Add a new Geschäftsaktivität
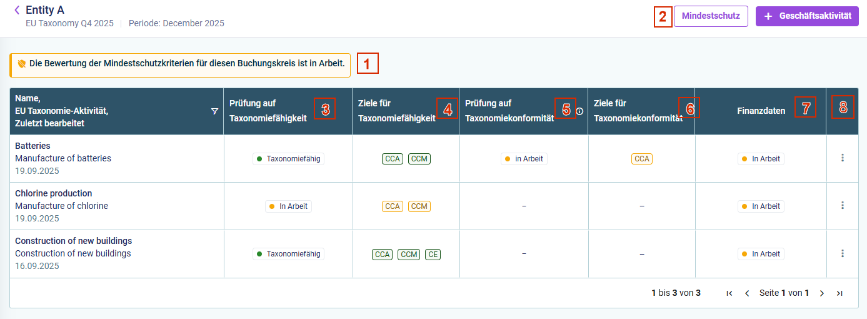The image size is (867, 319). click(x=807, y=16)
